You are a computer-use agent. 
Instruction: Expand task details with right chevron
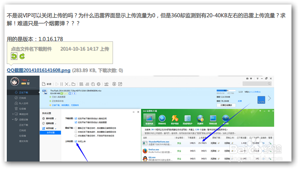point(269,98)
